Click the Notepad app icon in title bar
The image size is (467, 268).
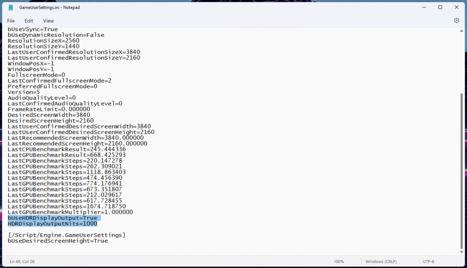(x=11, y=7)
